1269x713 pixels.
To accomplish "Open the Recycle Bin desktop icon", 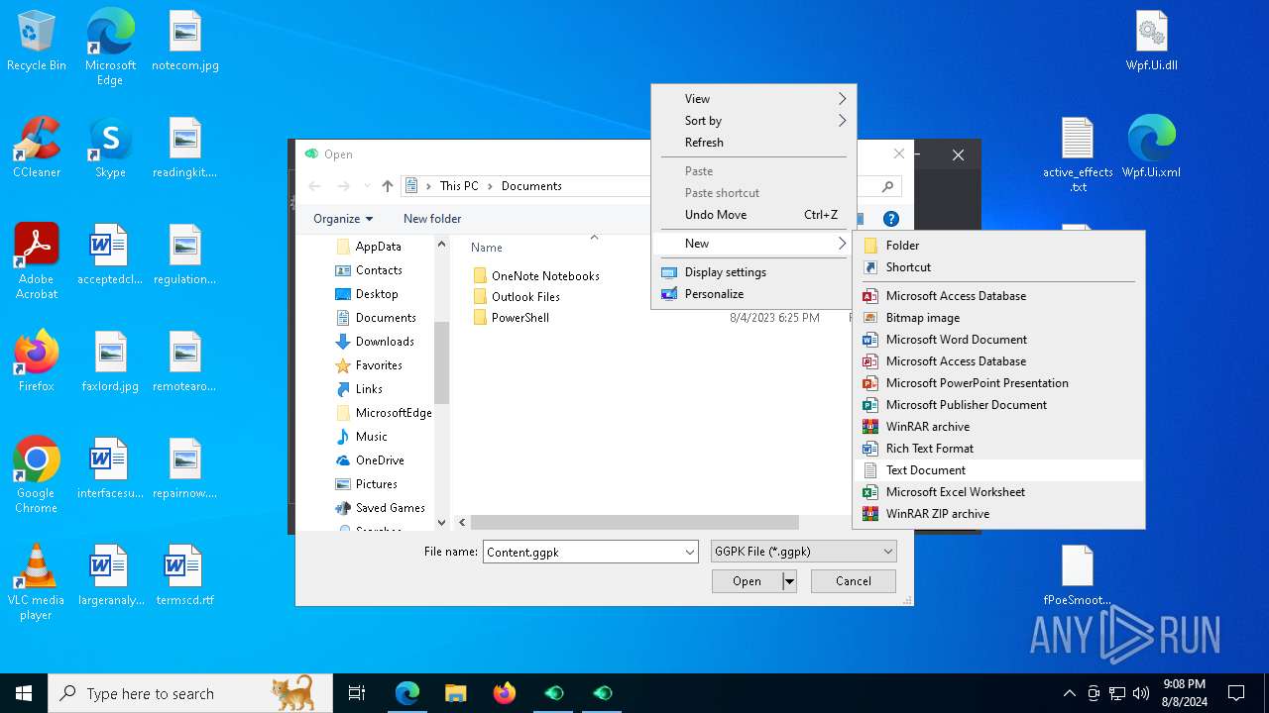I will coord(37,42).
